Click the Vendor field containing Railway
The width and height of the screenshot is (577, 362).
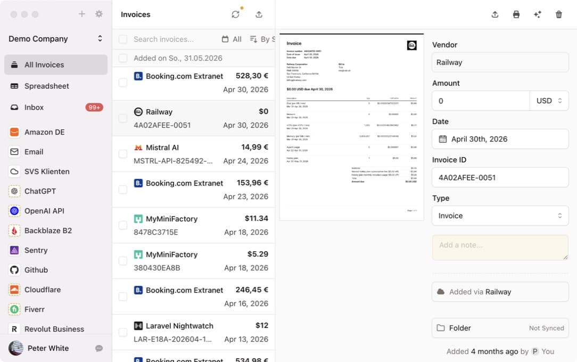pos(500,62)
